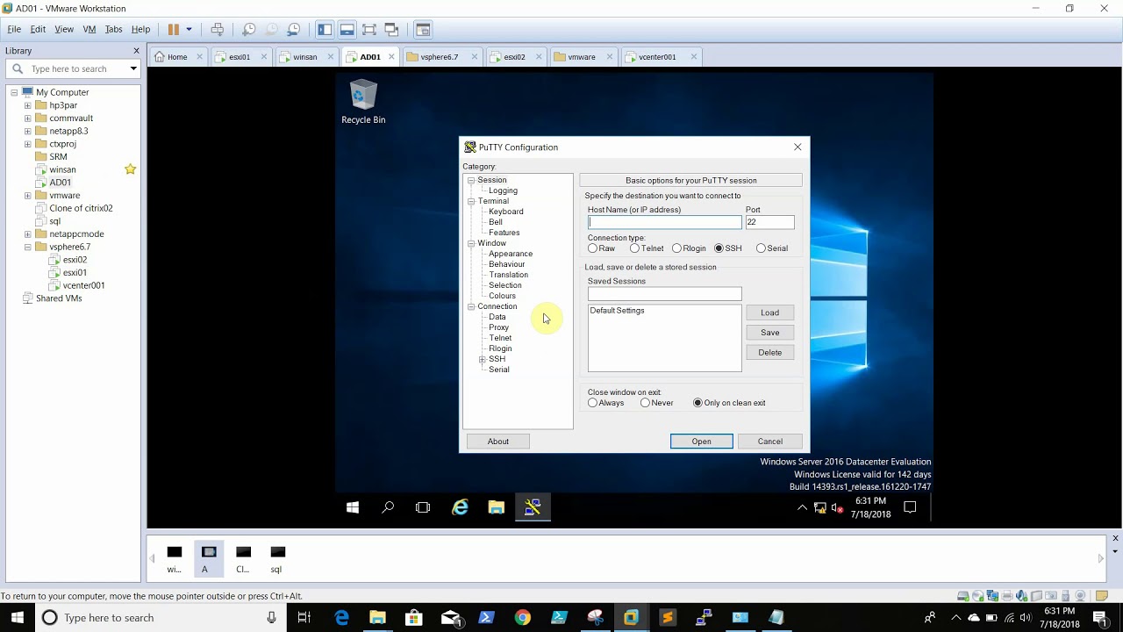Click the Save session button

770,333
